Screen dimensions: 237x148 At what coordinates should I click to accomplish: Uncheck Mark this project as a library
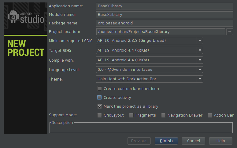tap(100, 106)
